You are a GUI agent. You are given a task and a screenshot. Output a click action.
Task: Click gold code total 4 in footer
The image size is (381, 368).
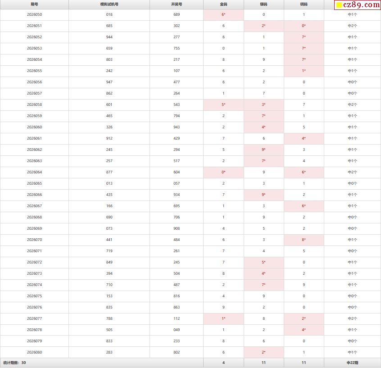click(x=223, y=363)
